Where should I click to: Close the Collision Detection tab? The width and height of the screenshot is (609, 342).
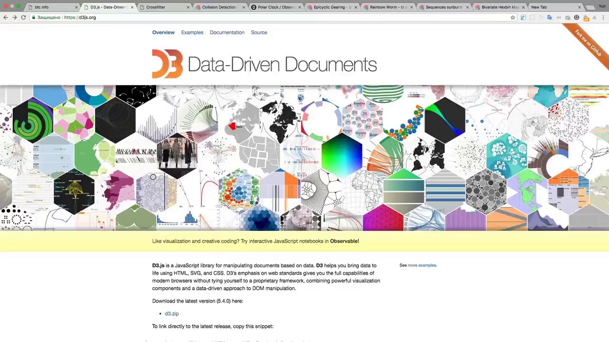tap(244, 8)
